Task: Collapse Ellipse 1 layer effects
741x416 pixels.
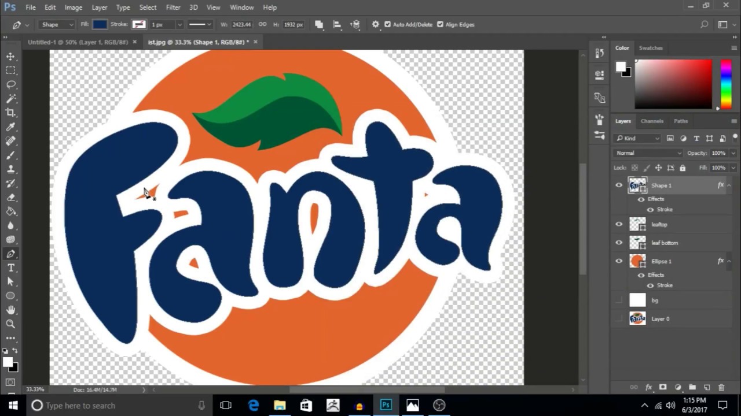Action: [x=729, y=261]
